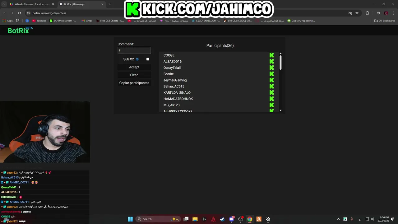Click the address bar URL
The width and height of the screenshot is (398, 224).
tap(49, 13)
